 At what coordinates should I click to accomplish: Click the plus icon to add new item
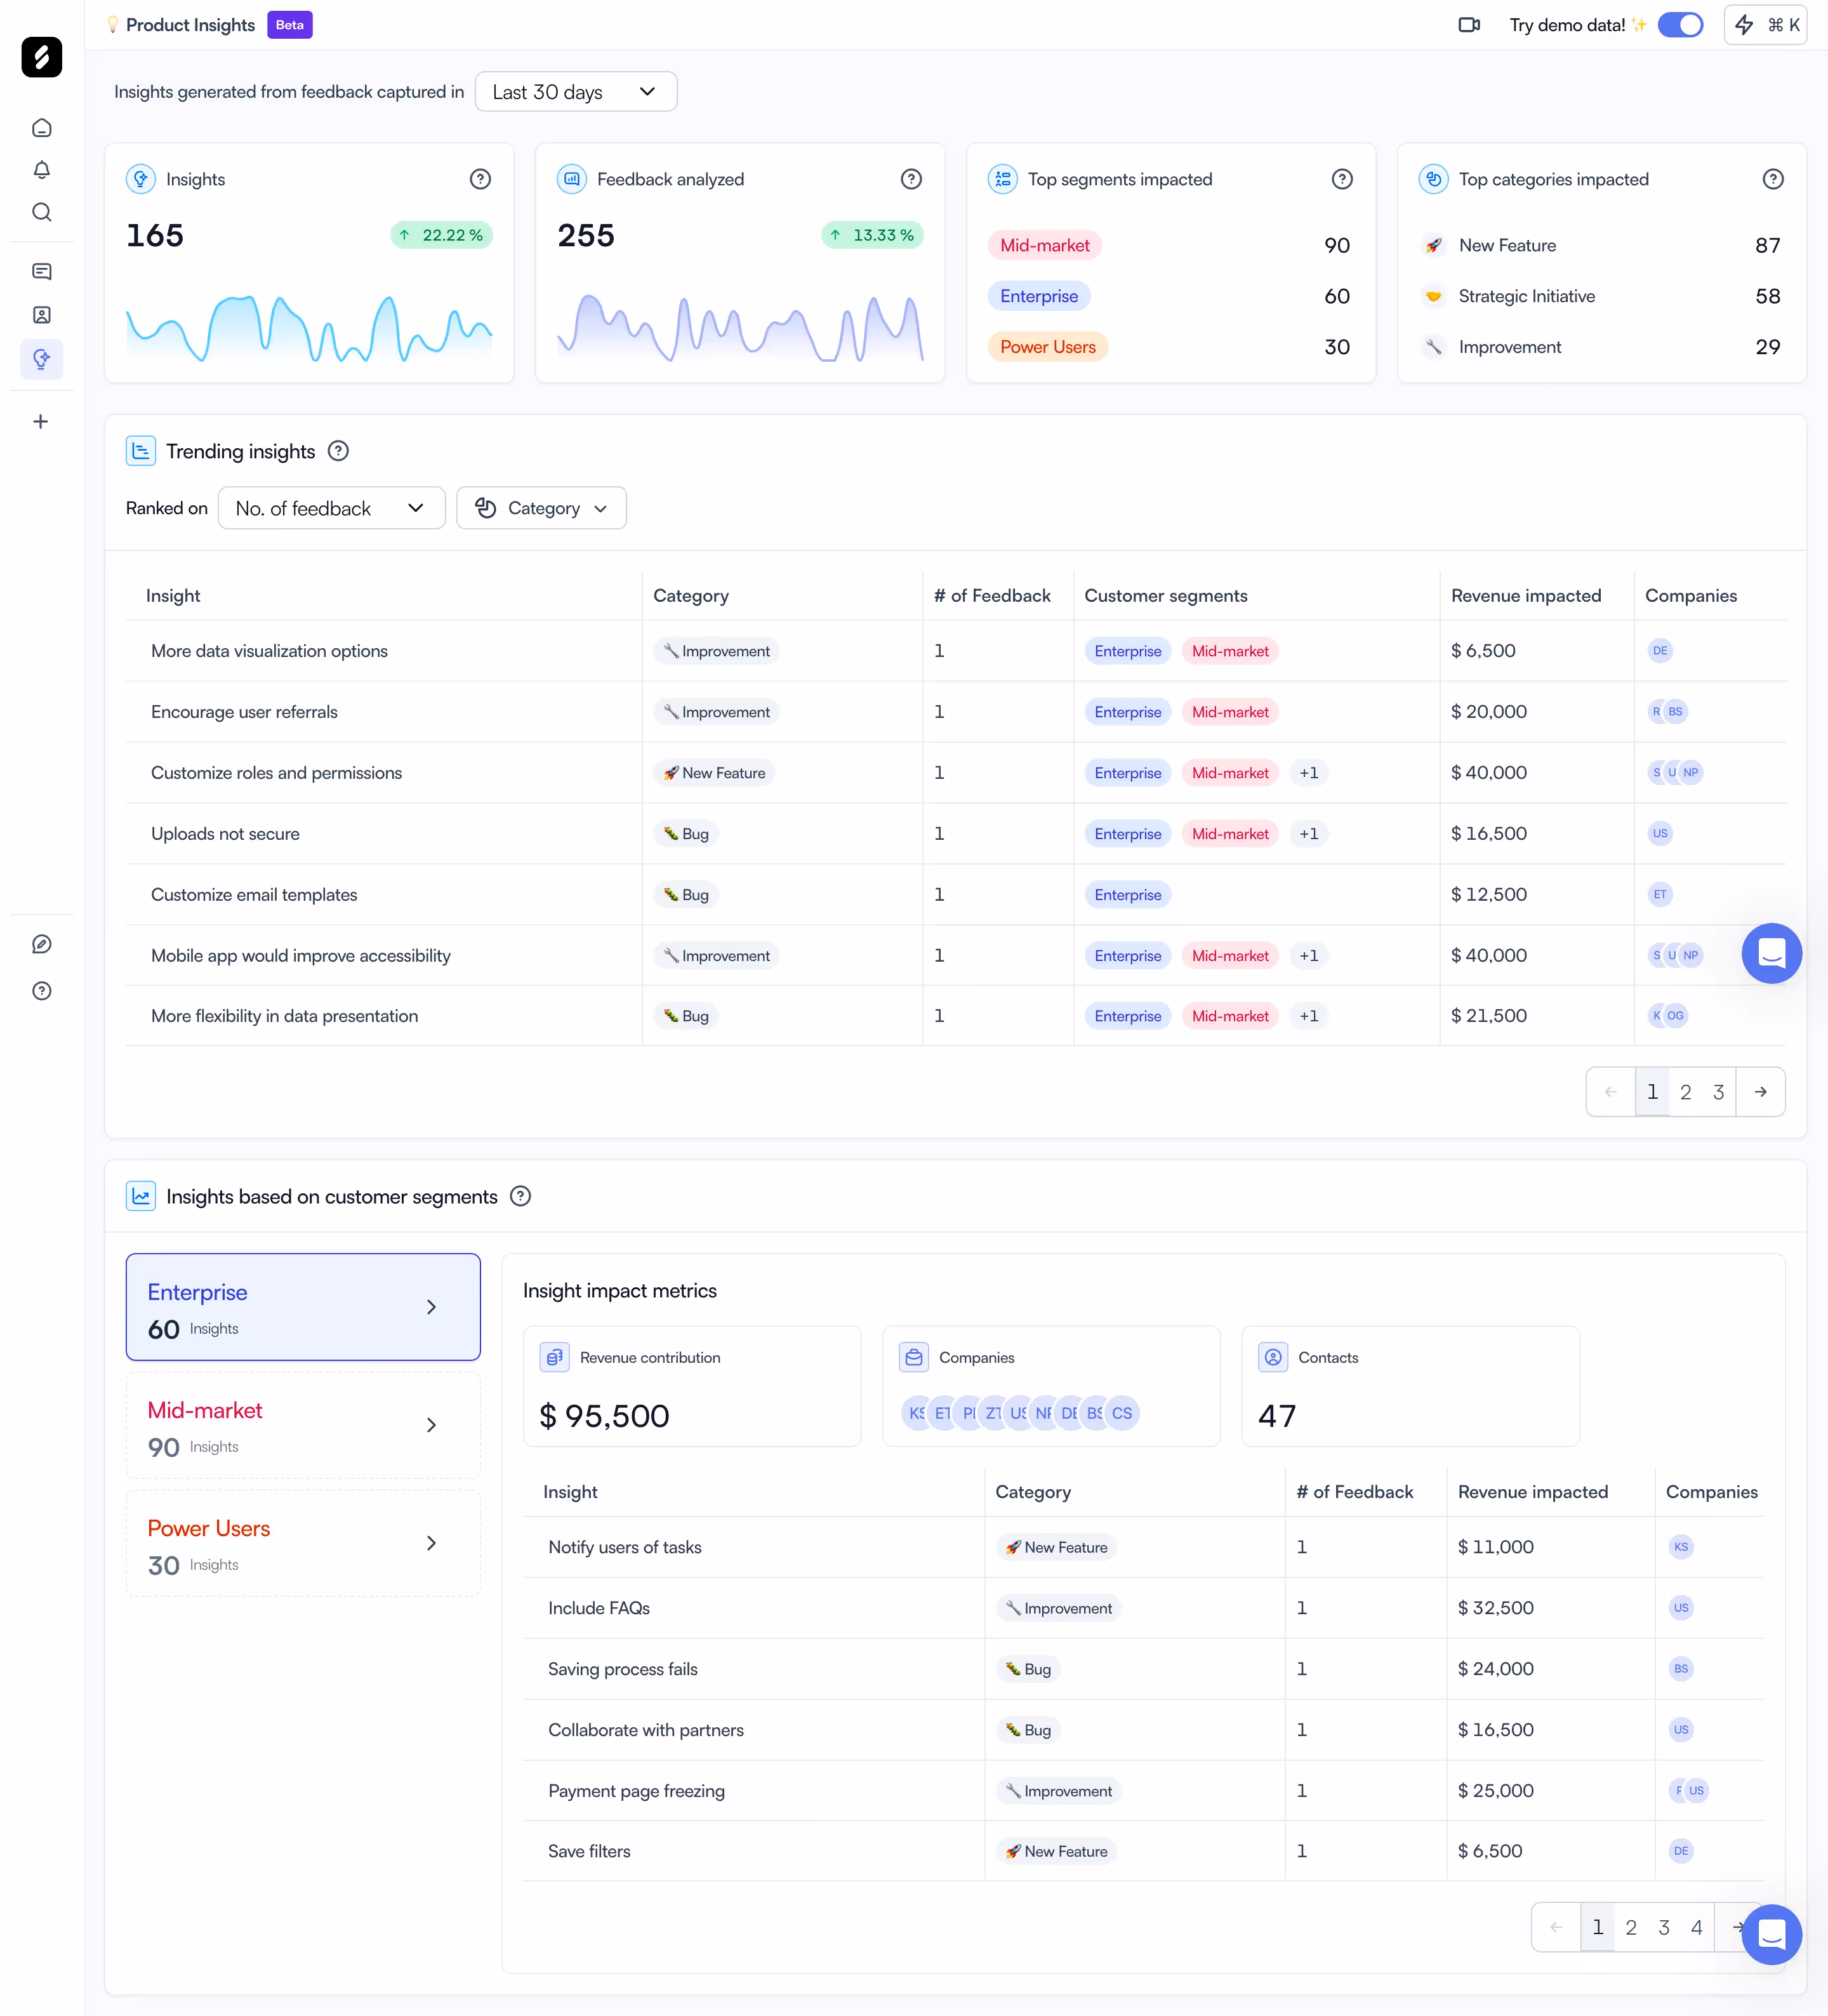(x=42, y=421)
